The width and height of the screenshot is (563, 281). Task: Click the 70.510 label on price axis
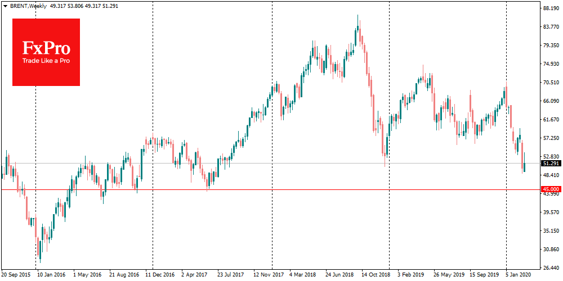point(550,83)
